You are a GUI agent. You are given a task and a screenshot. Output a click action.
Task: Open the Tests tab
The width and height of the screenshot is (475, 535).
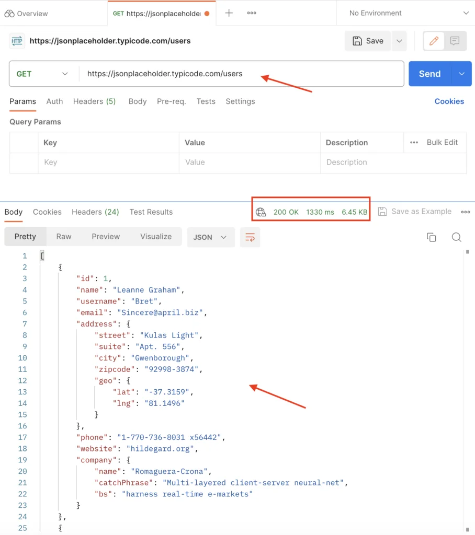click(x=206, y=102)
